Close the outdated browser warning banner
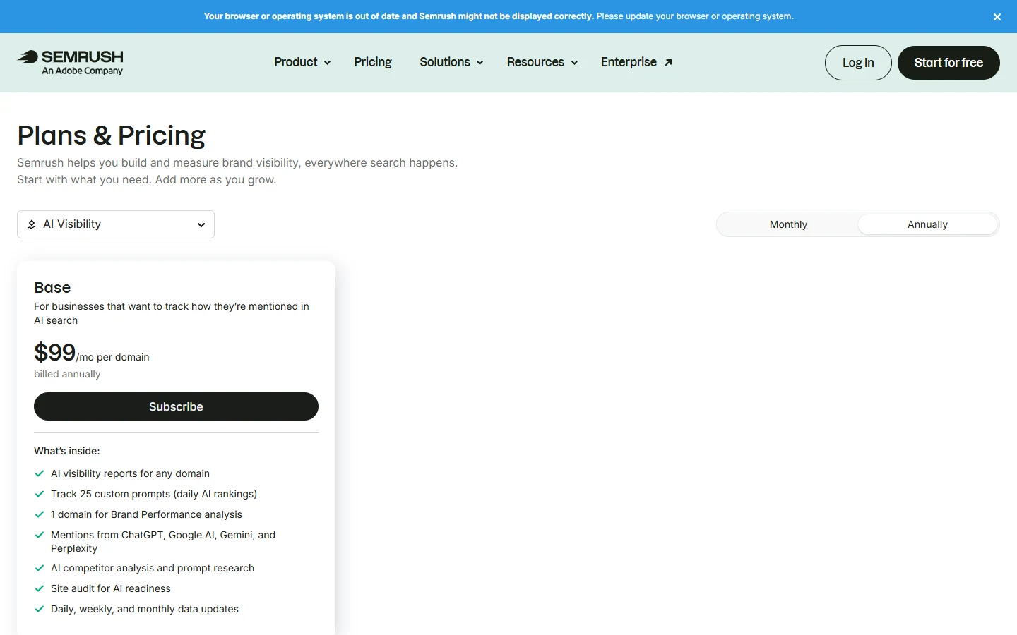This screenshot has width=1017, height=635. pyautogui.click(x=997, y=17)
